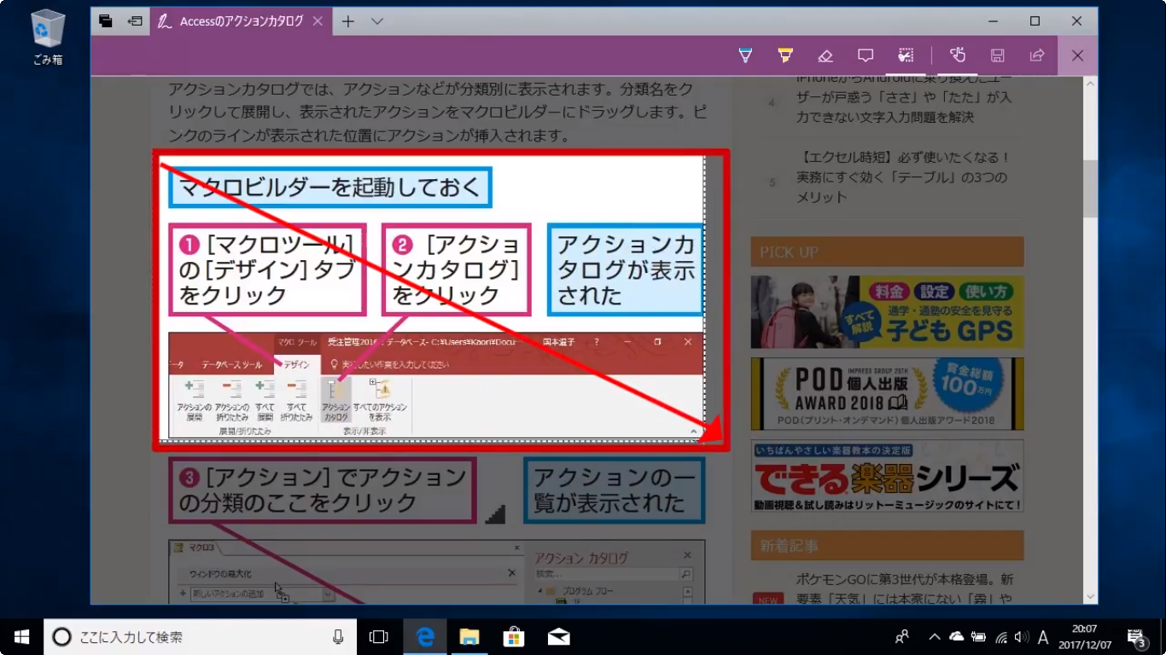Open People icon in system tray
The height and width of the screenshot is (655, 1166).
(901, 637)
